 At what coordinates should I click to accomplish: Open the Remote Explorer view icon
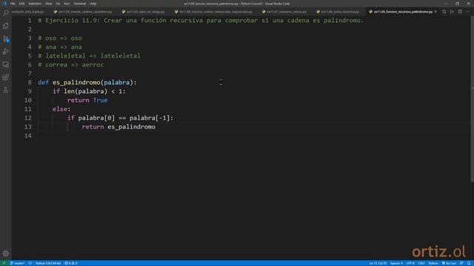6,64
